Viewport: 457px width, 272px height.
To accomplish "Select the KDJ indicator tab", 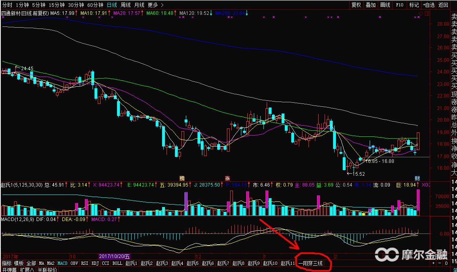I will tap(95, 263).
